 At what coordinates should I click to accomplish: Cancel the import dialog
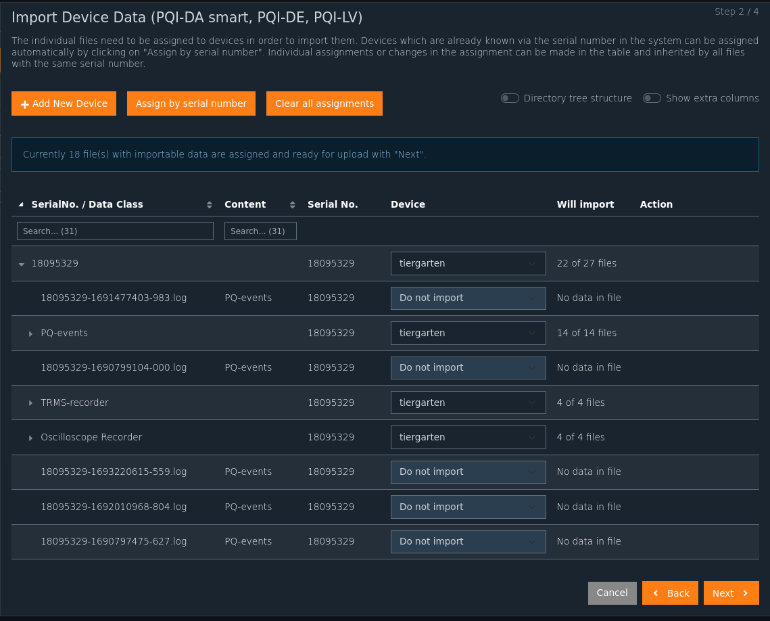612,593
